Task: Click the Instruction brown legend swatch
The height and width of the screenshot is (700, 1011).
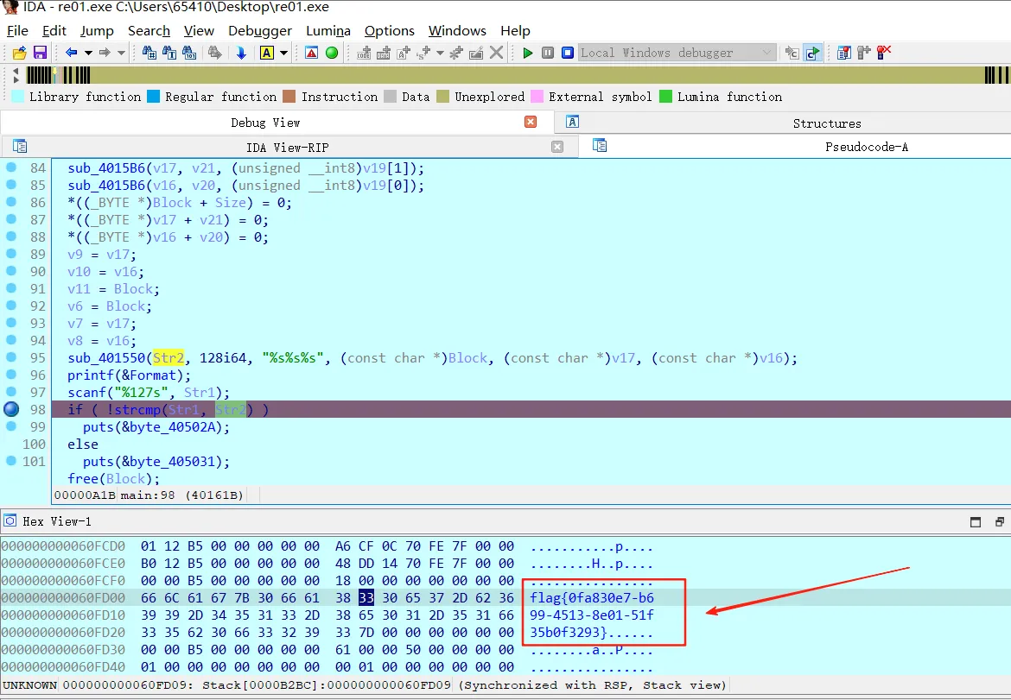Action: [289, 97]
